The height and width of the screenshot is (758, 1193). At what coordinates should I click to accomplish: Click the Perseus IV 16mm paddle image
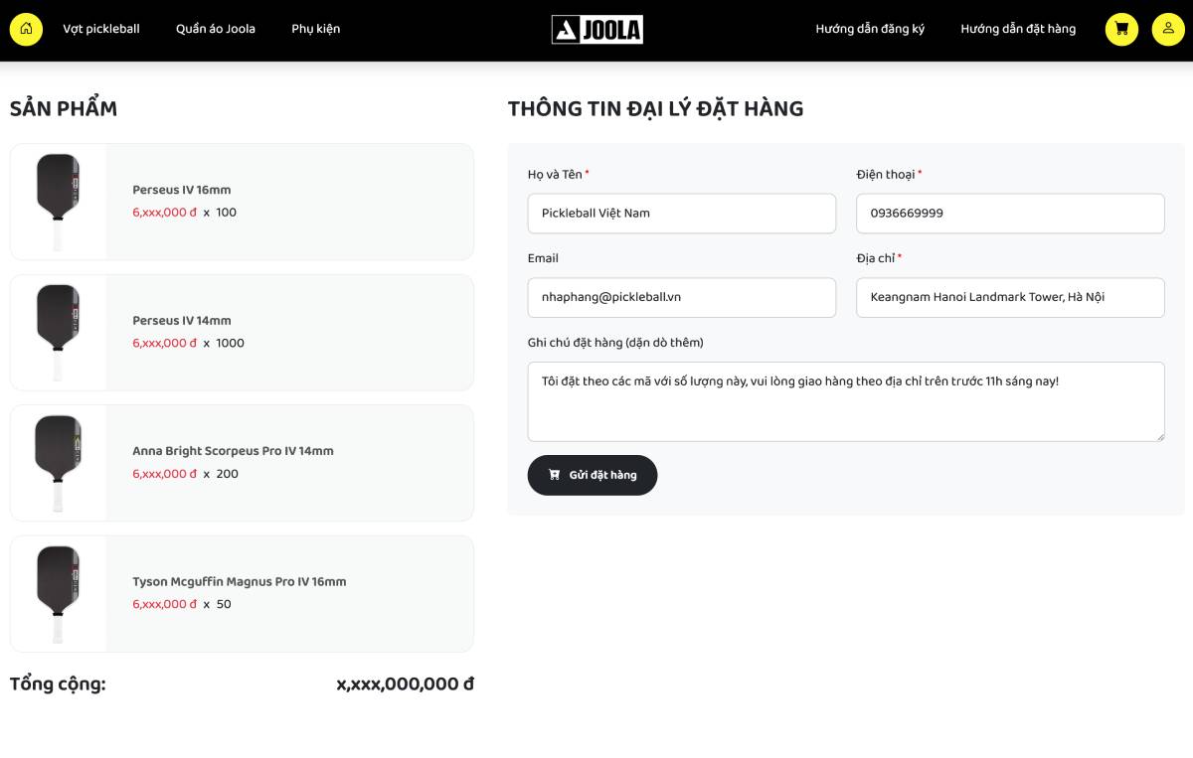(58, 202)
